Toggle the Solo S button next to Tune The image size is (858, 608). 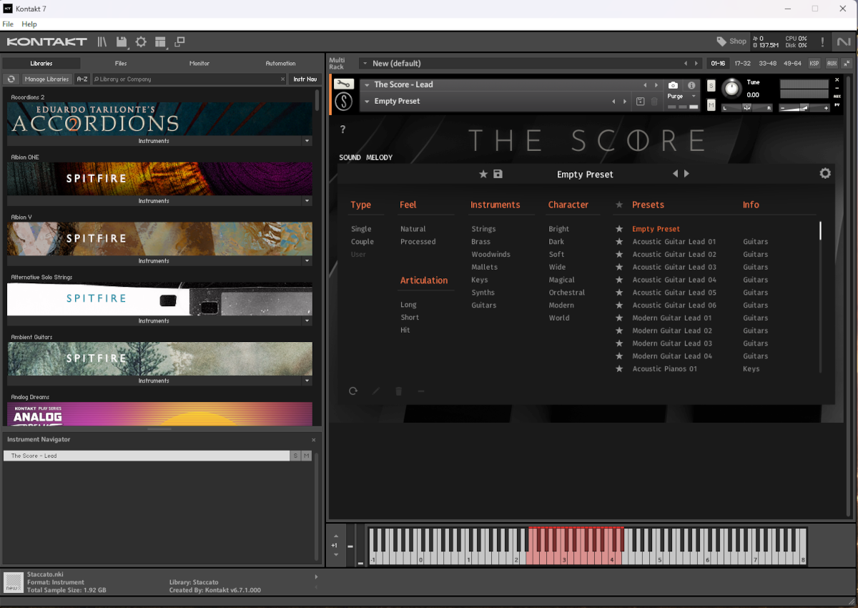[711, 86]
